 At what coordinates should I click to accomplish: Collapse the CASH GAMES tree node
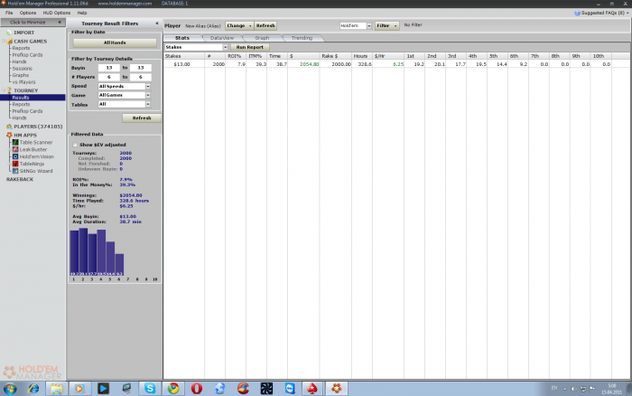coord(4,42)
